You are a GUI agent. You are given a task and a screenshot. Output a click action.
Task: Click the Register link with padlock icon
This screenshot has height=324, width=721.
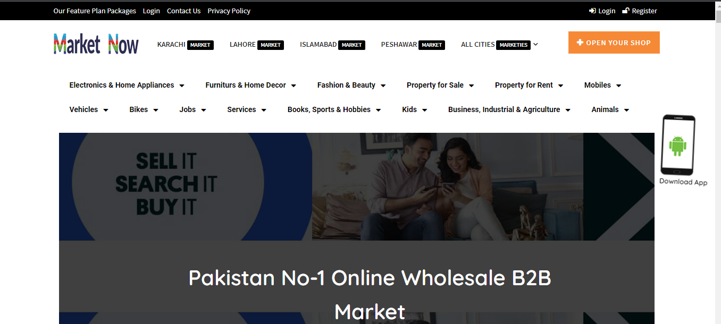(x=640, y=11)
